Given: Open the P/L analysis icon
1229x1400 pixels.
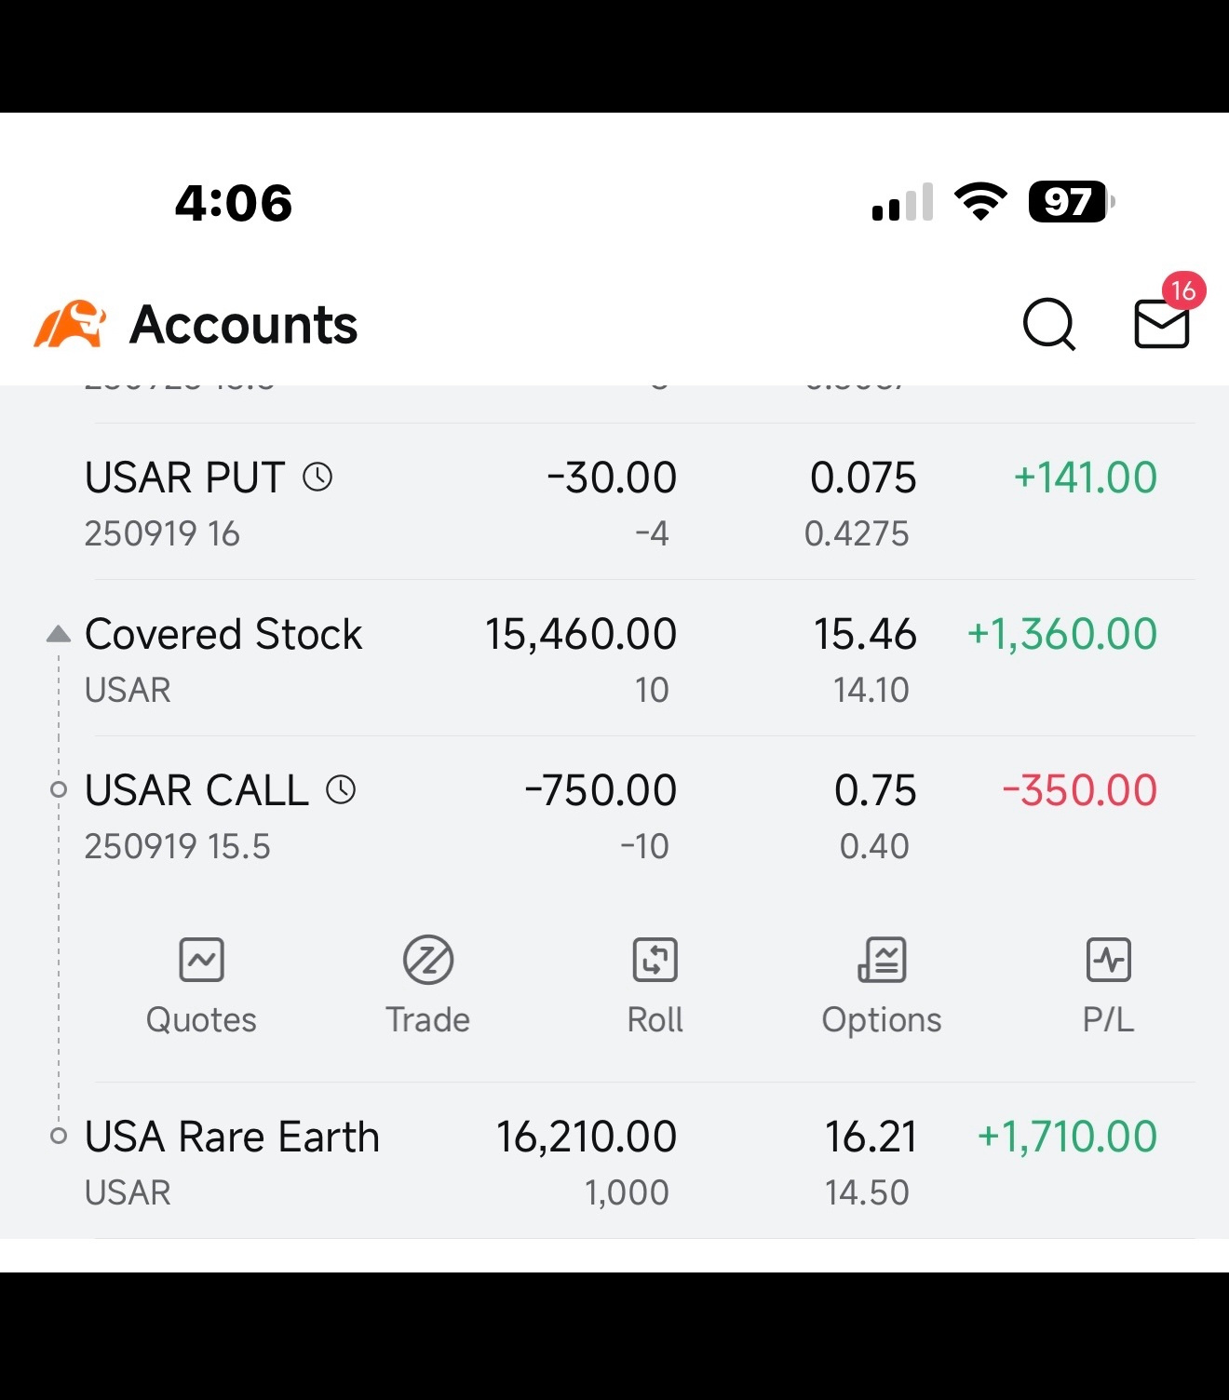Looking at the screenshot, I should pyautogui.click(x=1108, y=960).
